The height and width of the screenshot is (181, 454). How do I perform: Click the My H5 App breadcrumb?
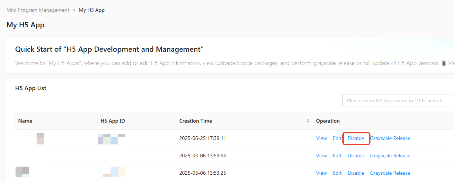tap(92, 10)
